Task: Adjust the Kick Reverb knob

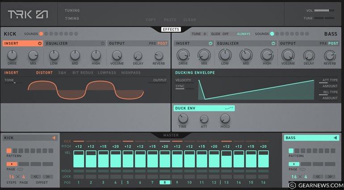Action: coord(159,56)
